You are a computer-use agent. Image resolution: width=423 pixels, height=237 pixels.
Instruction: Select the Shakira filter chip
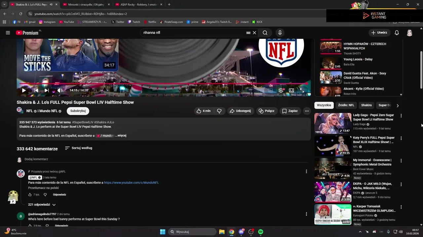366,105
